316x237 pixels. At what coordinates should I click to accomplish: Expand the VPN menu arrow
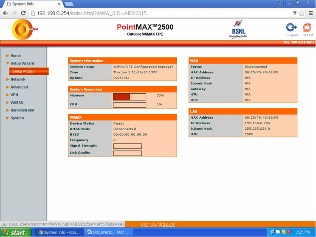tap(8, 95)
